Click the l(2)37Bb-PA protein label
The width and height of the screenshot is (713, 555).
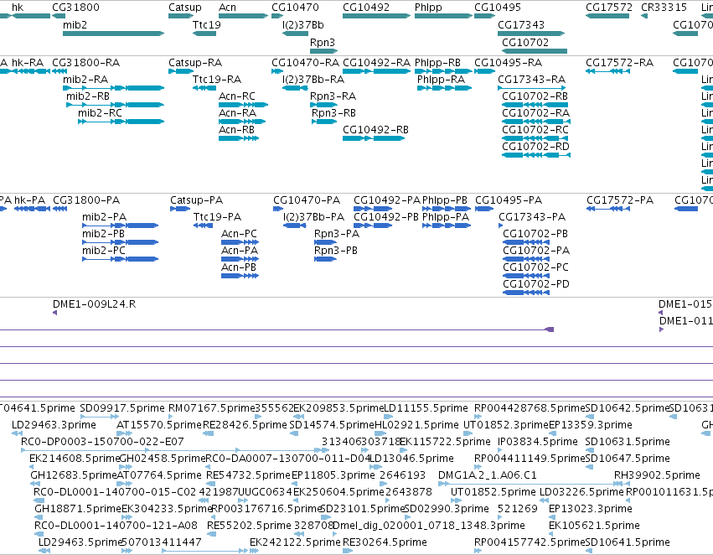(313, 217)
